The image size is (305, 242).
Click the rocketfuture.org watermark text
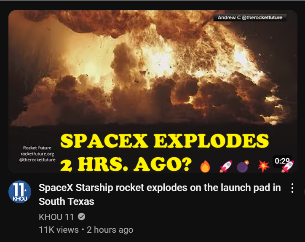pos(37,154)
